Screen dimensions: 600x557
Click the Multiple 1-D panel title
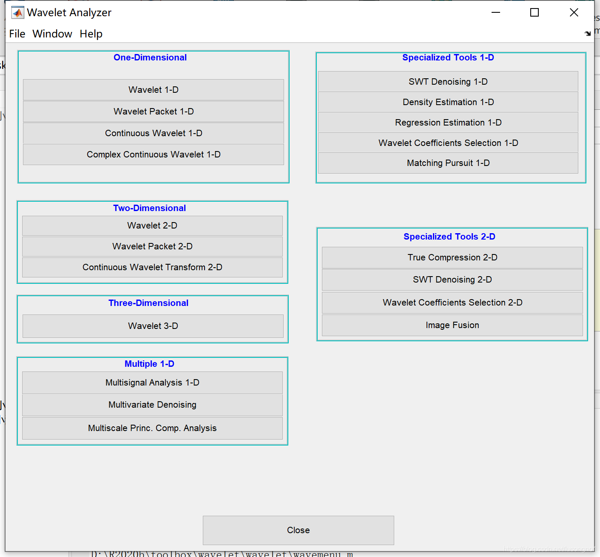pyautogui.click(x=149, y=364)
